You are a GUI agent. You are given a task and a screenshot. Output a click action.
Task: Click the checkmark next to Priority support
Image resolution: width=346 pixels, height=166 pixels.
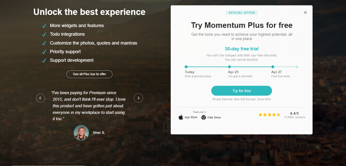44,52
